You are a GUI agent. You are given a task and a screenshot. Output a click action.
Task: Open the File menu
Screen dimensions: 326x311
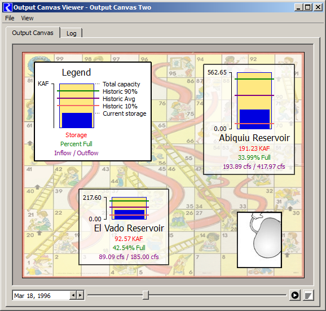(10, 18)
